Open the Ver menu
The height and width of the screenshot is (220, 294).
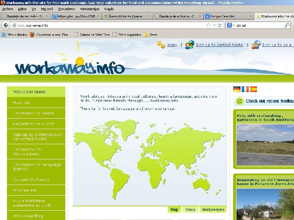click(34, 9)
